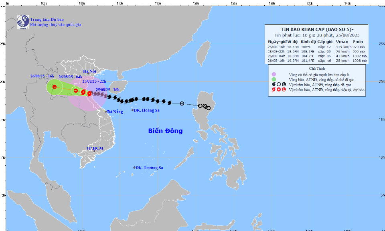385x231 pixels.
Task: Click the black L symbol in the legend
Action: 284,85
